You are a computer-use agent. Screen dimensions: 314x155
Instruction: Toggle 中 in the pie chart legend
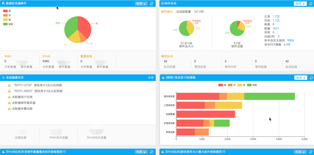[7, 15]
